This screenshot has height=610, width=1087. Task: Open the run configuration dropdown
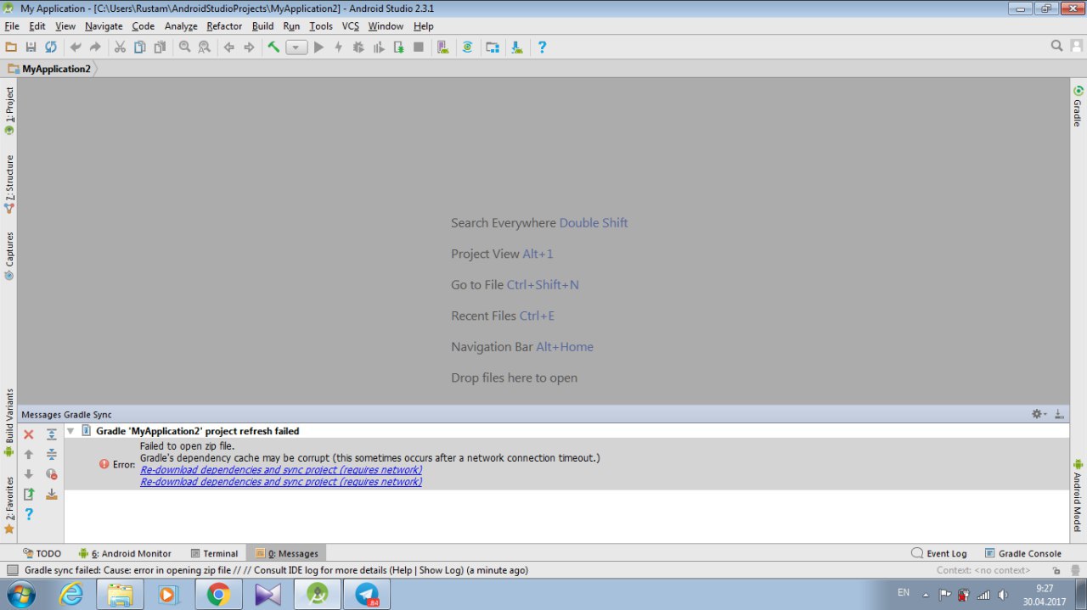click(296, 48)
